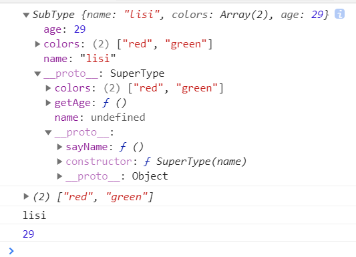Click the getAge property name
Screen dimensions: 356x257
73,103
